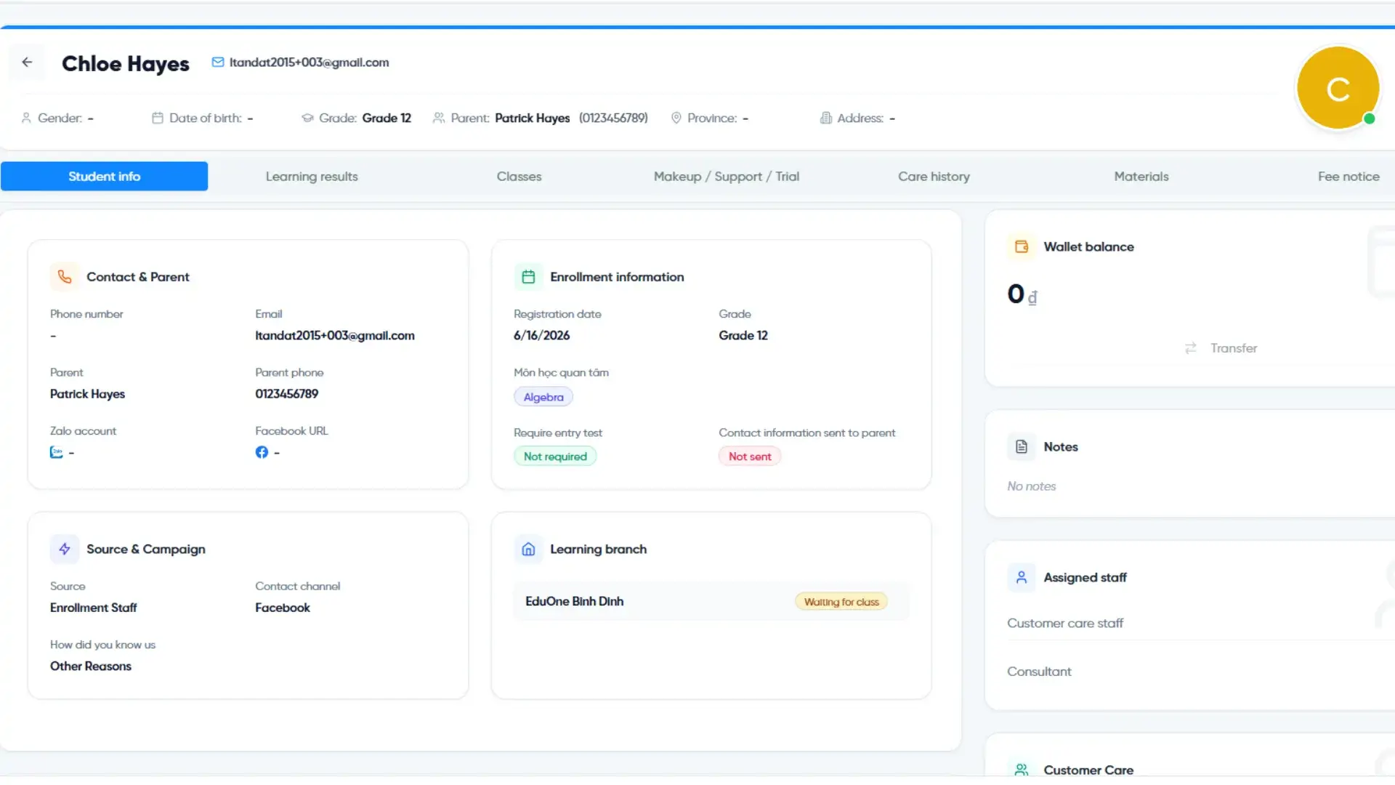The height and width of the screenshot is (785, 1395).
Task: Open the Facebook URL icon
Action: tap(262, 452)
